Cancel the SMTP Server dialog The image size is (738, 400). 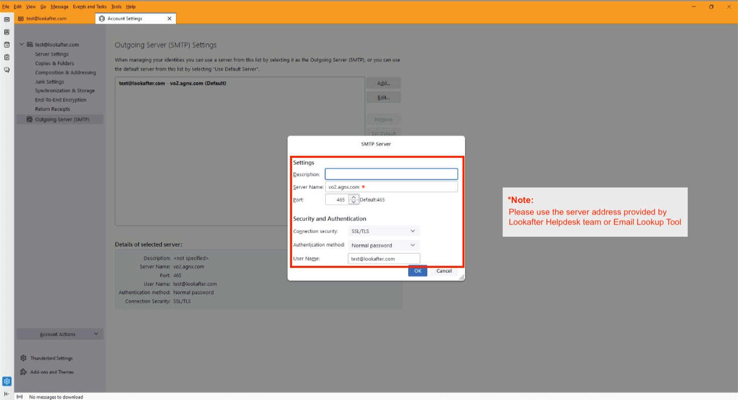[444, 271]
